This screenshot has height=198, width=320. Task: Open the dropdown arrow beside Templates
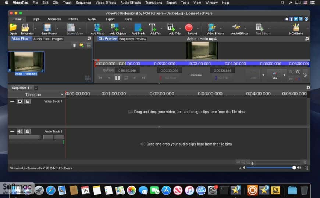[35, 29]
